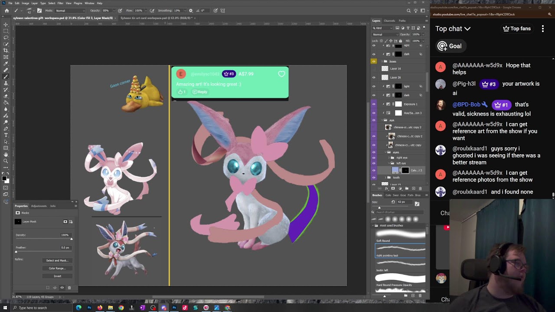The width and height of the screenshot is (555, 312).
Task: Toggle visibility of left eye group
Action: click(x=374, y=163)
